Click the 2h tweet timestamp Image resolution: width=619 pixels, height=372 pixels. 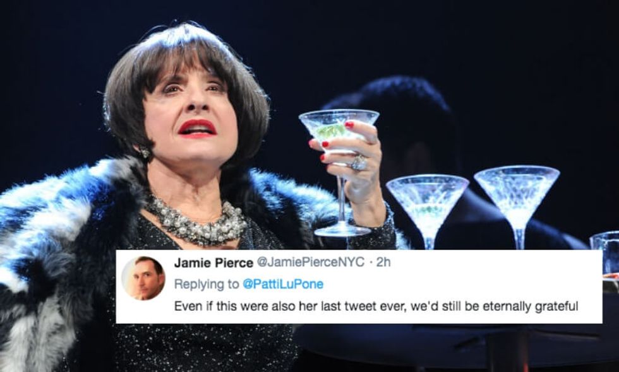[383, 262]
